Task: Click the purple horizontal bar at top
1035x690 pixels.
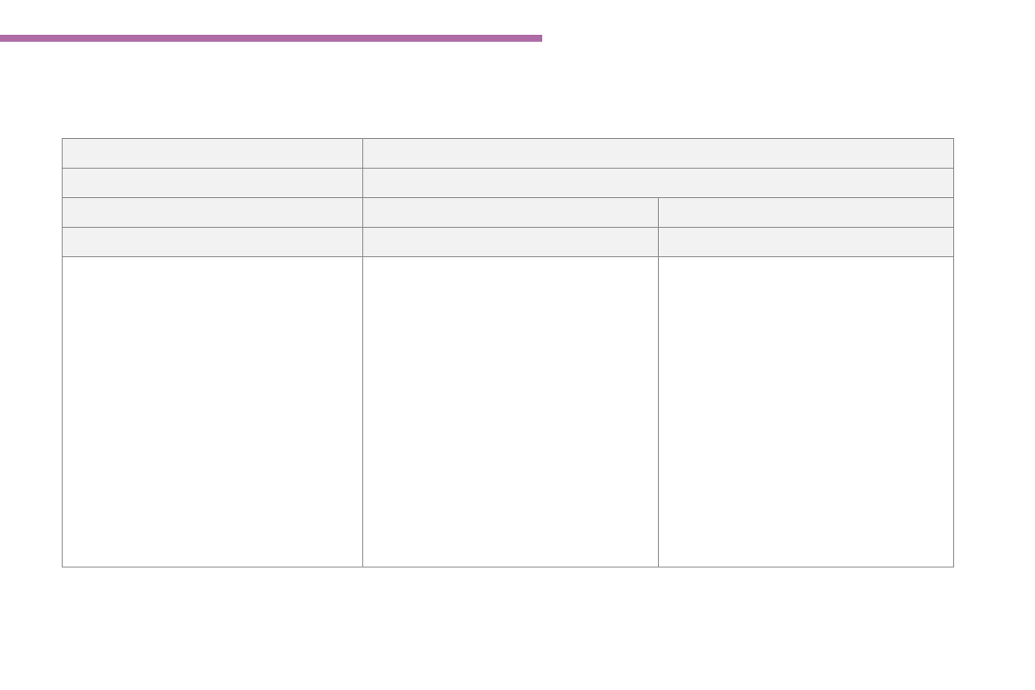Action: click(x=270, y=38)
